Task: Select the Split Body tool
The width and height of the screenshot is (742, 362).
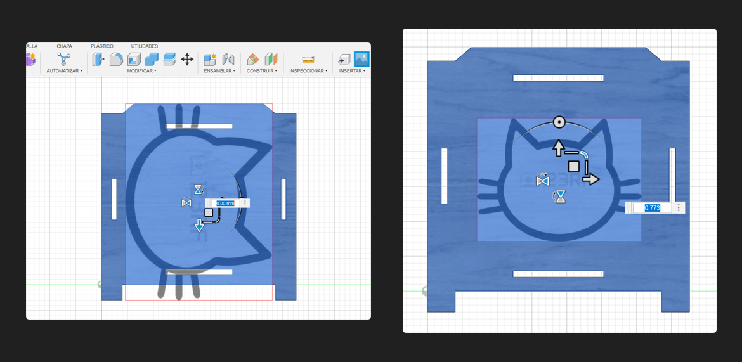Action: pyautogui.click(x=169, y=59)
